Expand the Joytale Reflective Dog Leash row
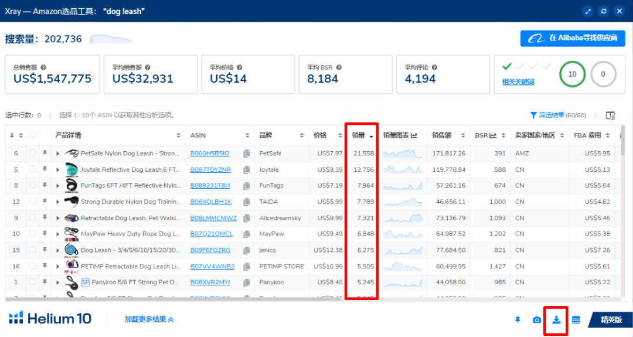 pos(57,169)
